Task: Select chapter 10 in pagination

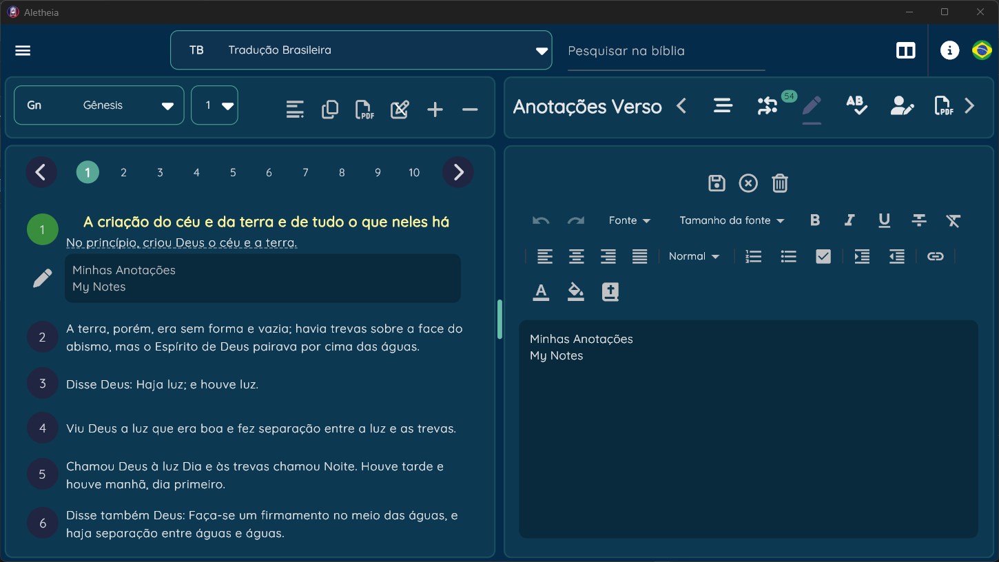Action: [x=414, y=173]
